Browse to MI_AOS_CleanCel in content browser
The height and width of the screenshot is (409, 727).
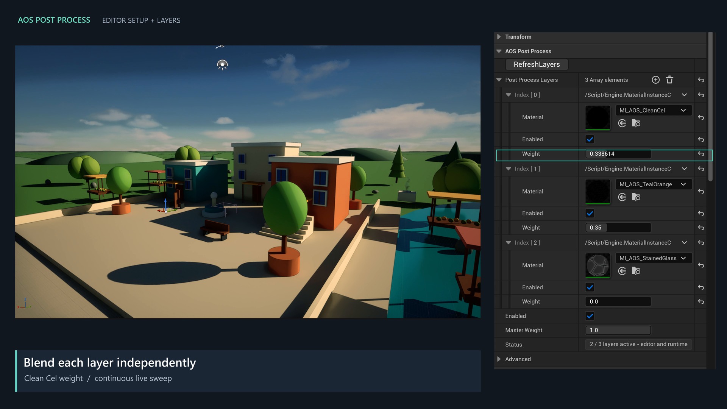click(636, 123)
